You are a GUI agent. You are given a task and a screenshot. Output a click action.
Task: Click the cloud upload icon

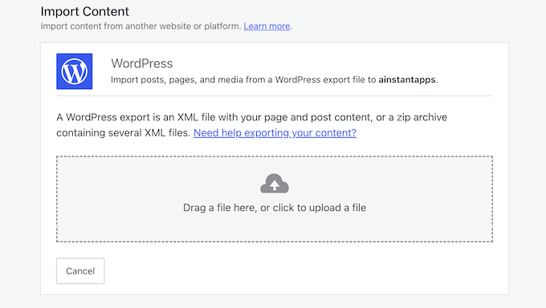point(275,184)
